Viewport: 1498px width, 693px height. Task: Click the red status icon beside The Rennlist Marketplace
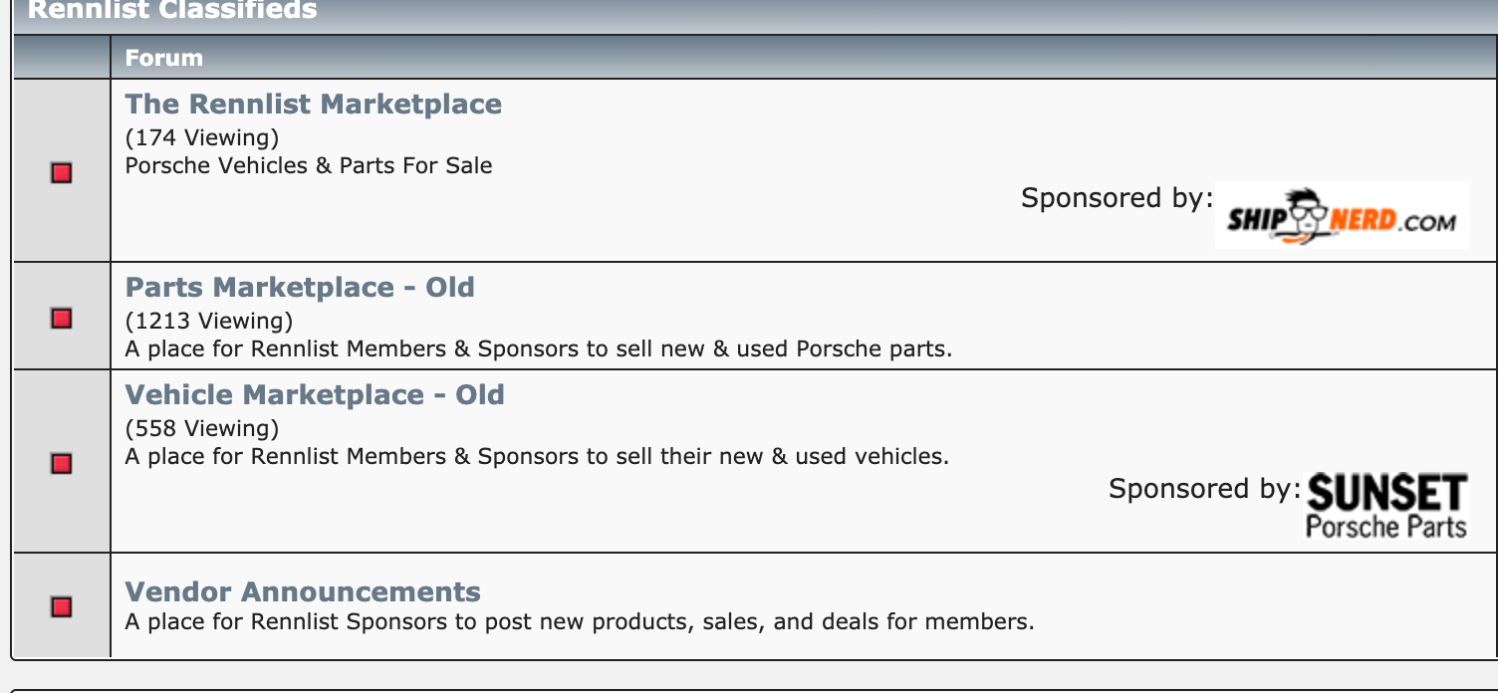point(62,173)
